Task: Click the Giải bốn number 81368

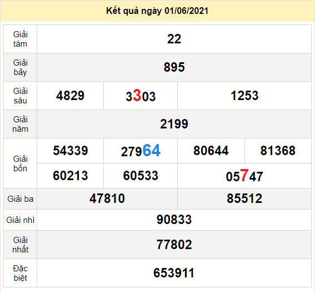Action: tap(278, 151)
